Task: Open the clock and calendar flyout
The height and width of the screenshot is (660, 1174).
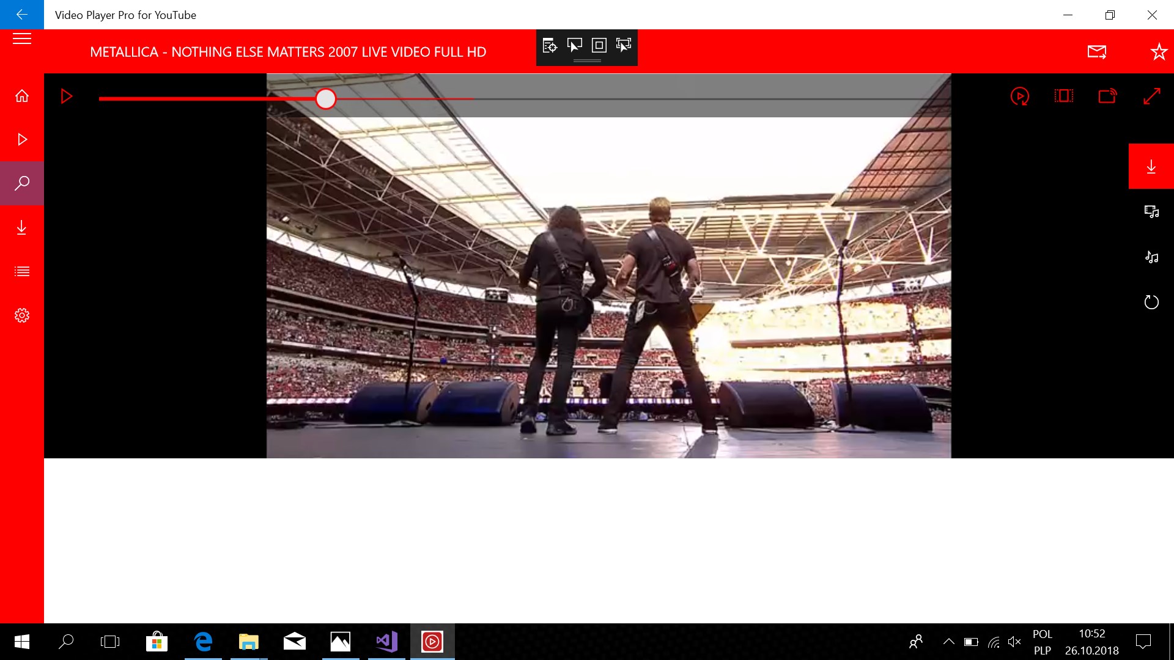Action: [x=1092, y=642]
